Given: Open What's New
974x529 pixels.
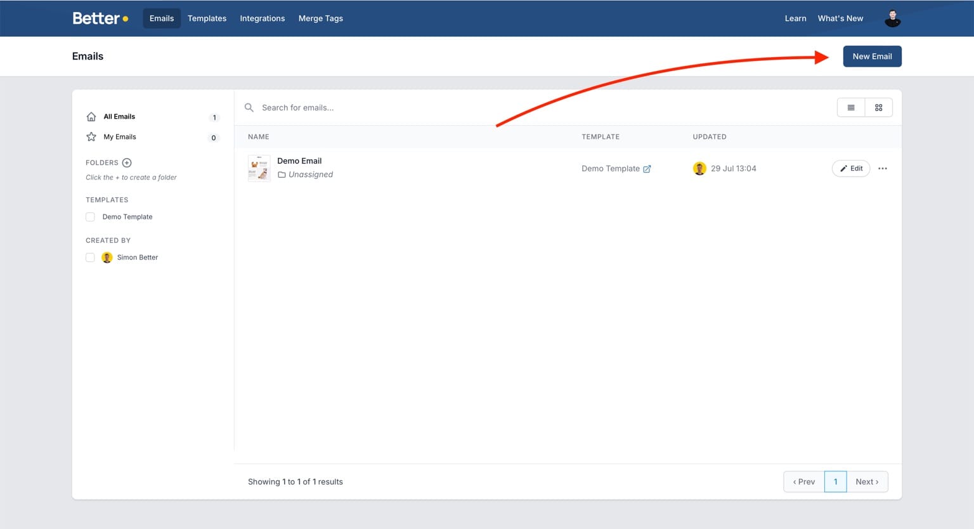Looking at the screenshot, I should click(x=840, y=18).
